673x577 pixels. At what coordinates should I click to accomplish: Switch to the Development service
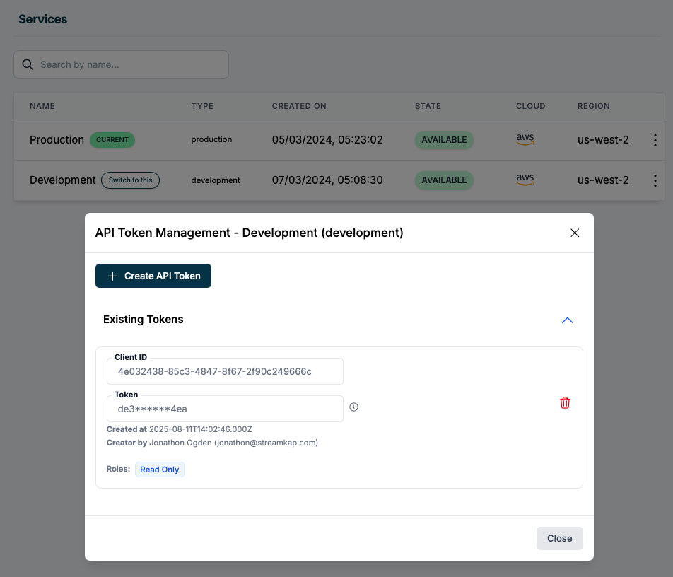(x=131, y=180)
